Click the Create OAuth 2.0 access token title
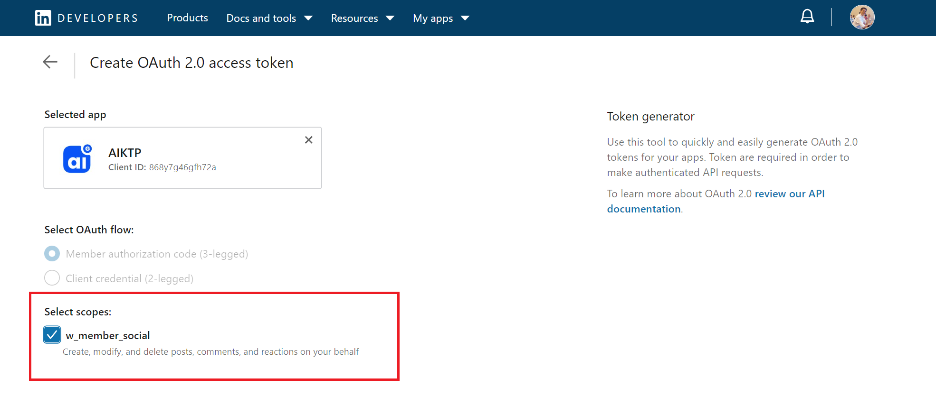Viewport: 936px width, 406px height. 191,63
